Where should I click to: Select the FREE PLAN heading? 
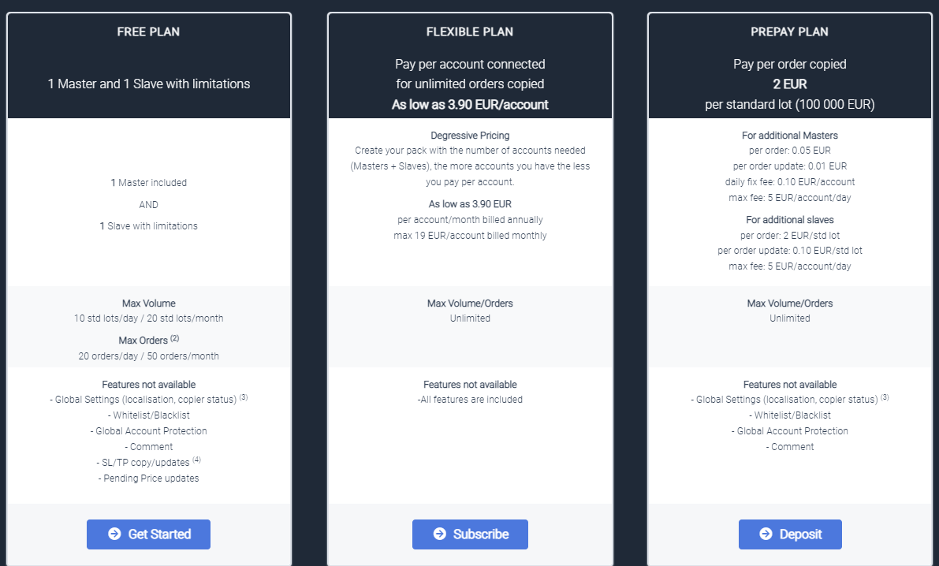(x=148, y=32)
